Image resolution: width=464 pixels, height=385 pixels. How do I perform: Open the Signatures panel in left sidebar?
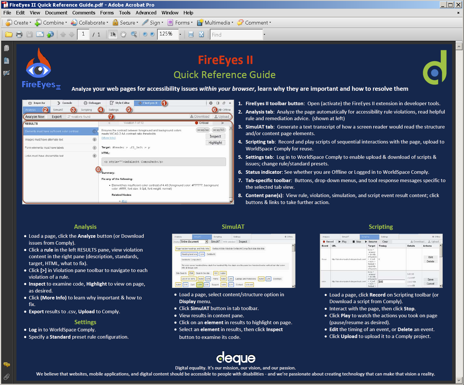click(6, 73)
